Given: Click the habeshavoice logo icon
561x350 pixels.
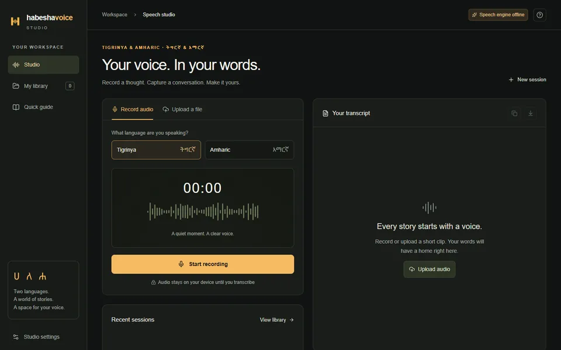Looking at the screenshot, I should tap(15, 22).
